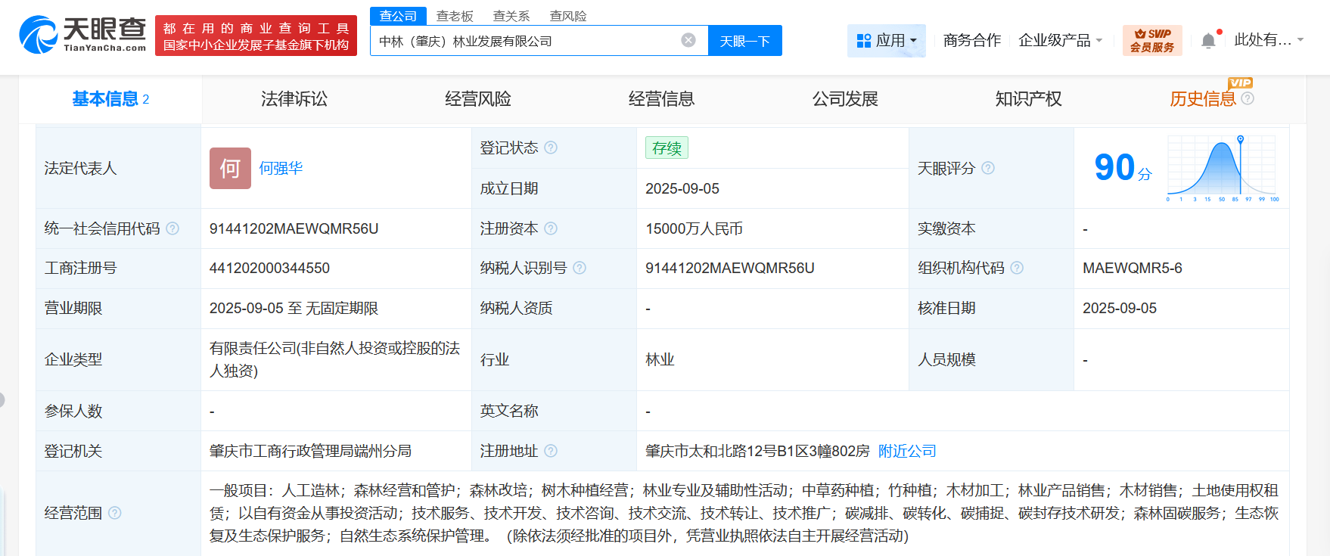The height and width of the screenshot is (556, 1330).
Task: Open the notification bell
Action: (x=1208, y=41)
